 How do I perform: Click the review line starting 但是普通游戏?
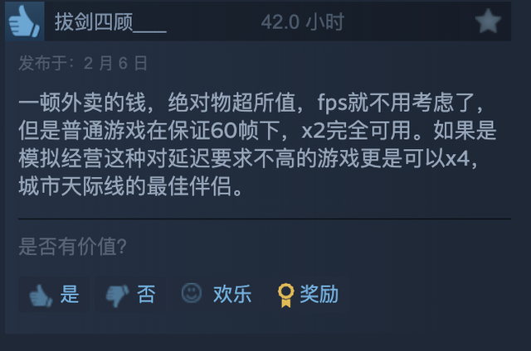[x=257, y=131]
